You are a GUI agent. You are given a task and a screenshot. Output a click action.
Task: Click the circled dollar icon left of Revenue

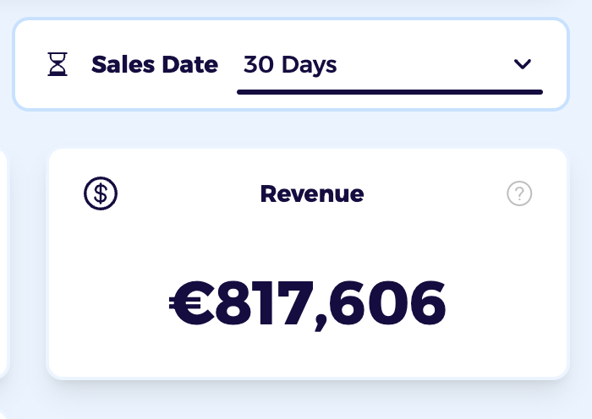tap(101, 193)
